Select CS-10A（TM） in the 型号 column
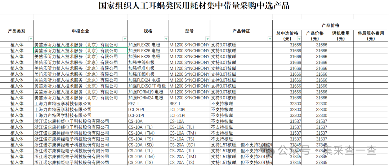The height and width of the screenshot is (166, 389). [189, 133]
